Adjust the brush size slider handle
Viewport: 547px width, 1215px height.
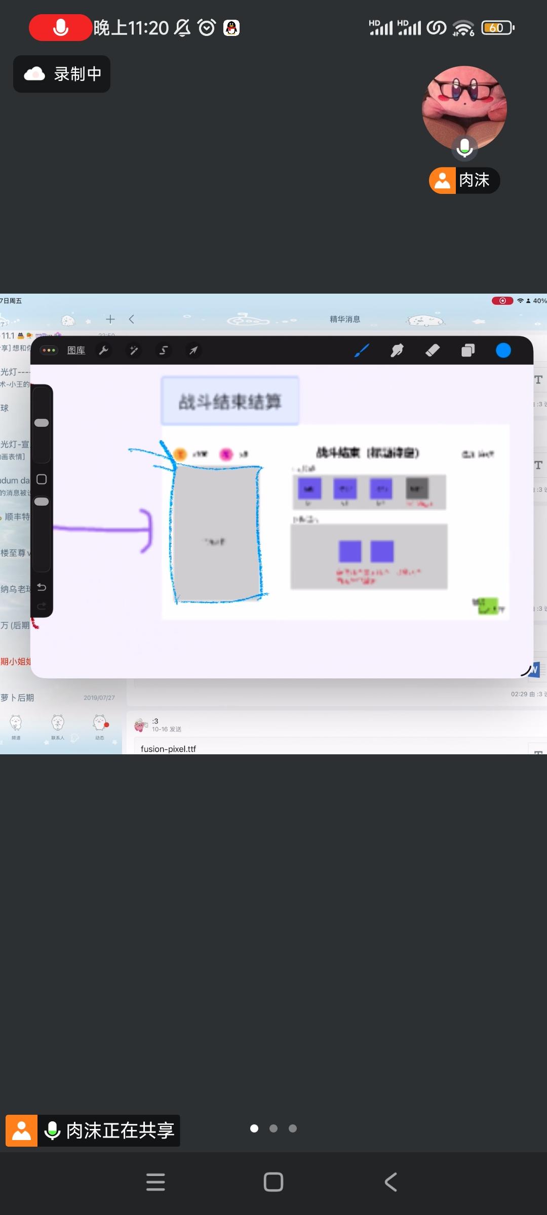(x=42, y=423)
